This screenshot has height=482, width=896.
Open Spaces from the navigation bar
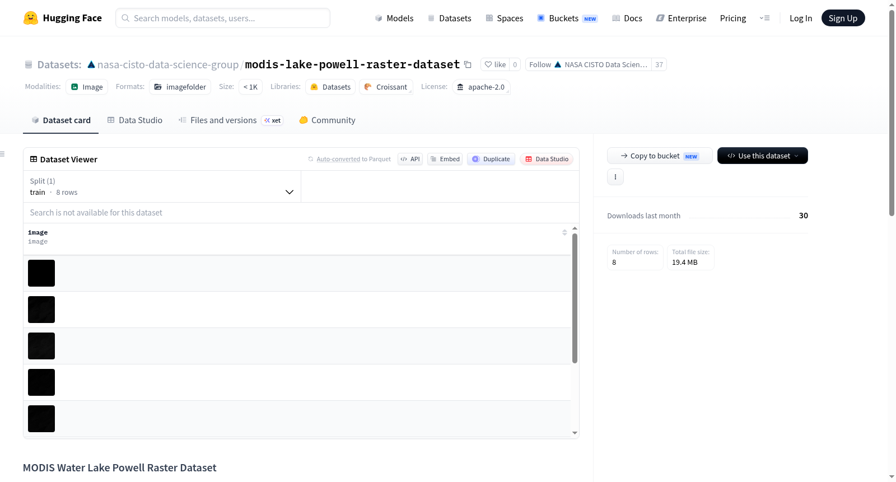coord(504,18)
